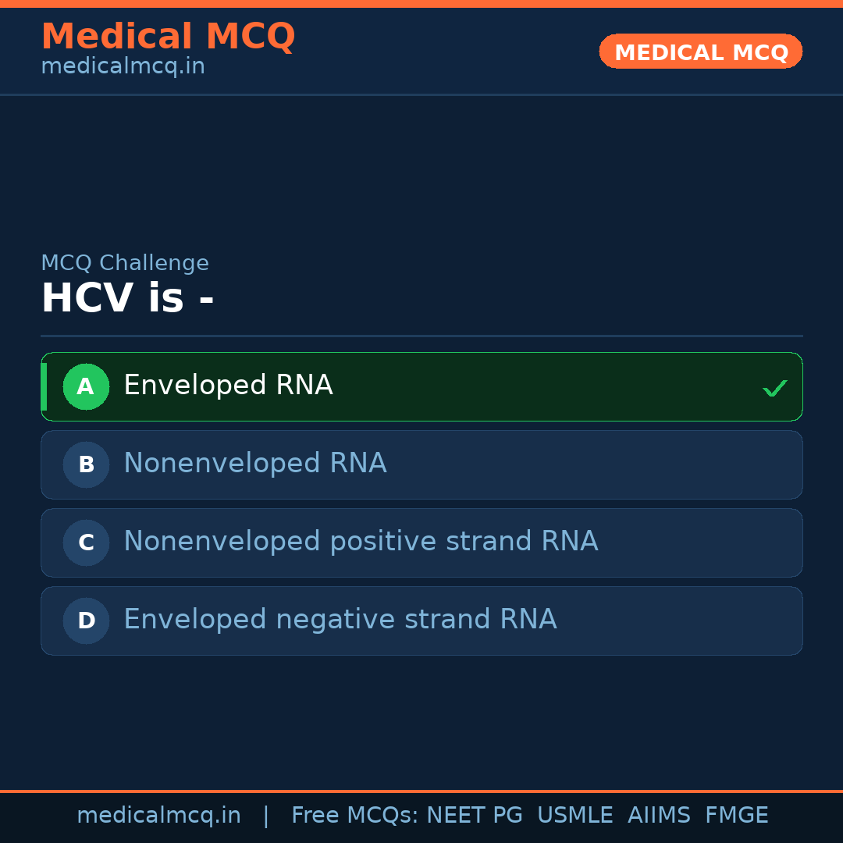Click FMGE in the footer
This screenshot has height=843, width=843.
736,816
